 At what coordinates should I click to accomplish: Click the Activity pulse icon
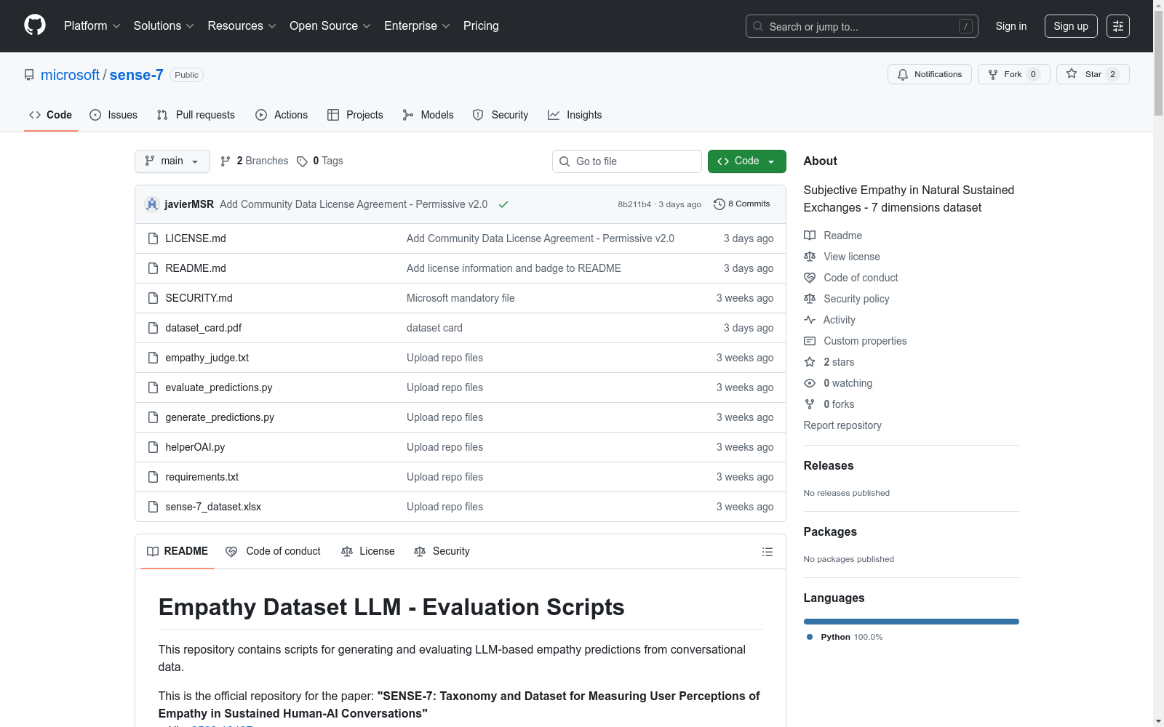[x=810, y=320]
